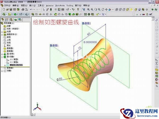
Task: Select 基准面2 in the feature tree
Action: 10,51
